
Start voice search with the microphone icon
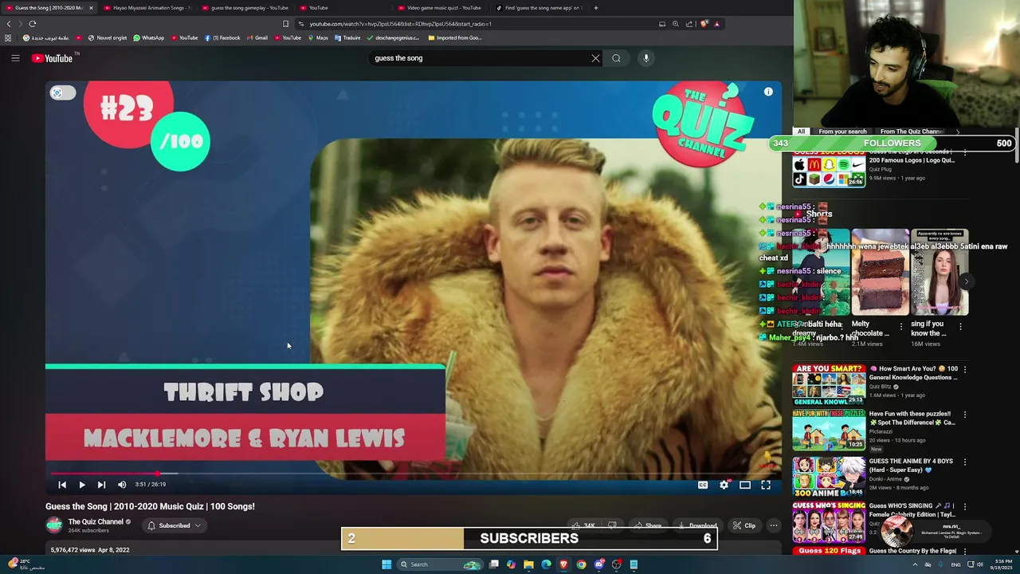tap(646, 58)
